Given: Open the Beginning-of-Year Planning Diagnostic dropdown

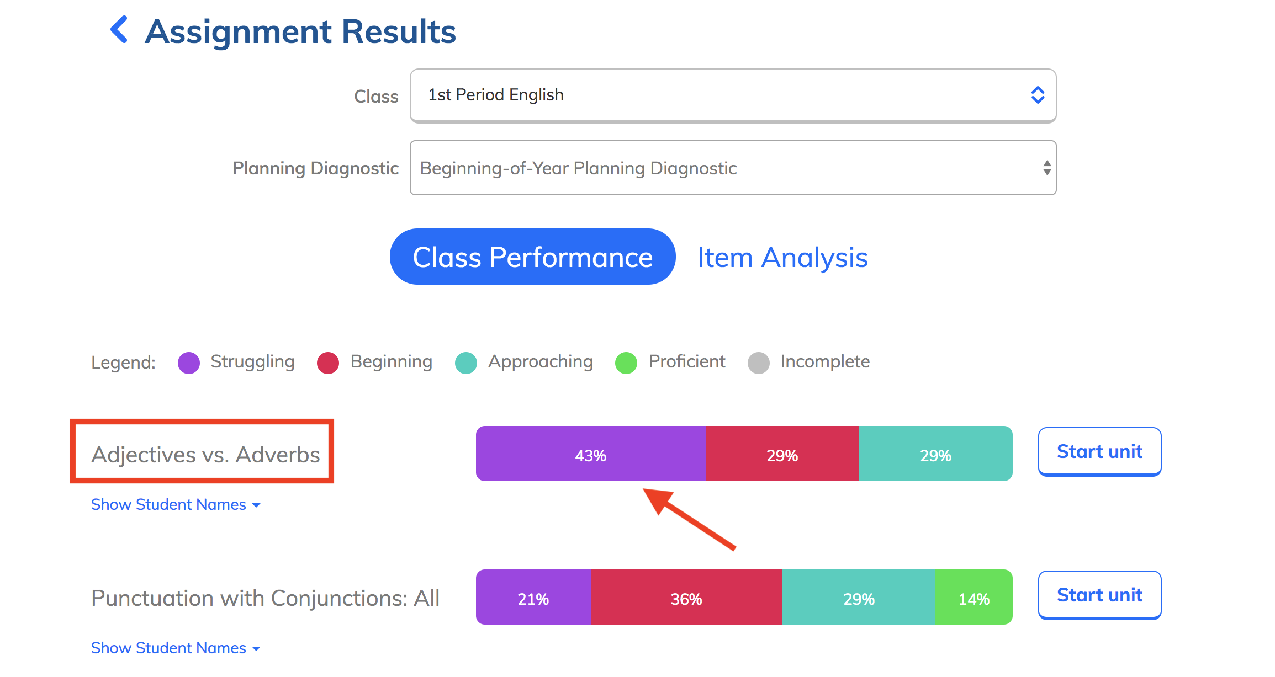Looking at the screenshot, I should pyautogui.click(x=733, y=168).
